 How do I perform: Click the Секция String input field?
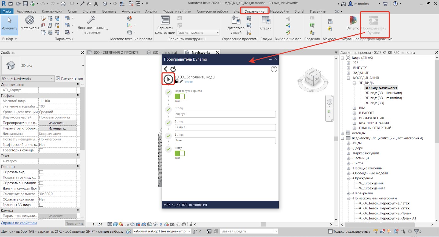(x=225, y=127)
